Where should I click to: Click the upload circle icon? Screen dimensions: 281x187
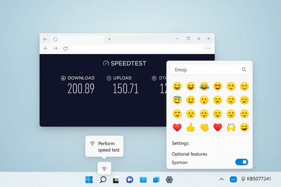point(109,78)
